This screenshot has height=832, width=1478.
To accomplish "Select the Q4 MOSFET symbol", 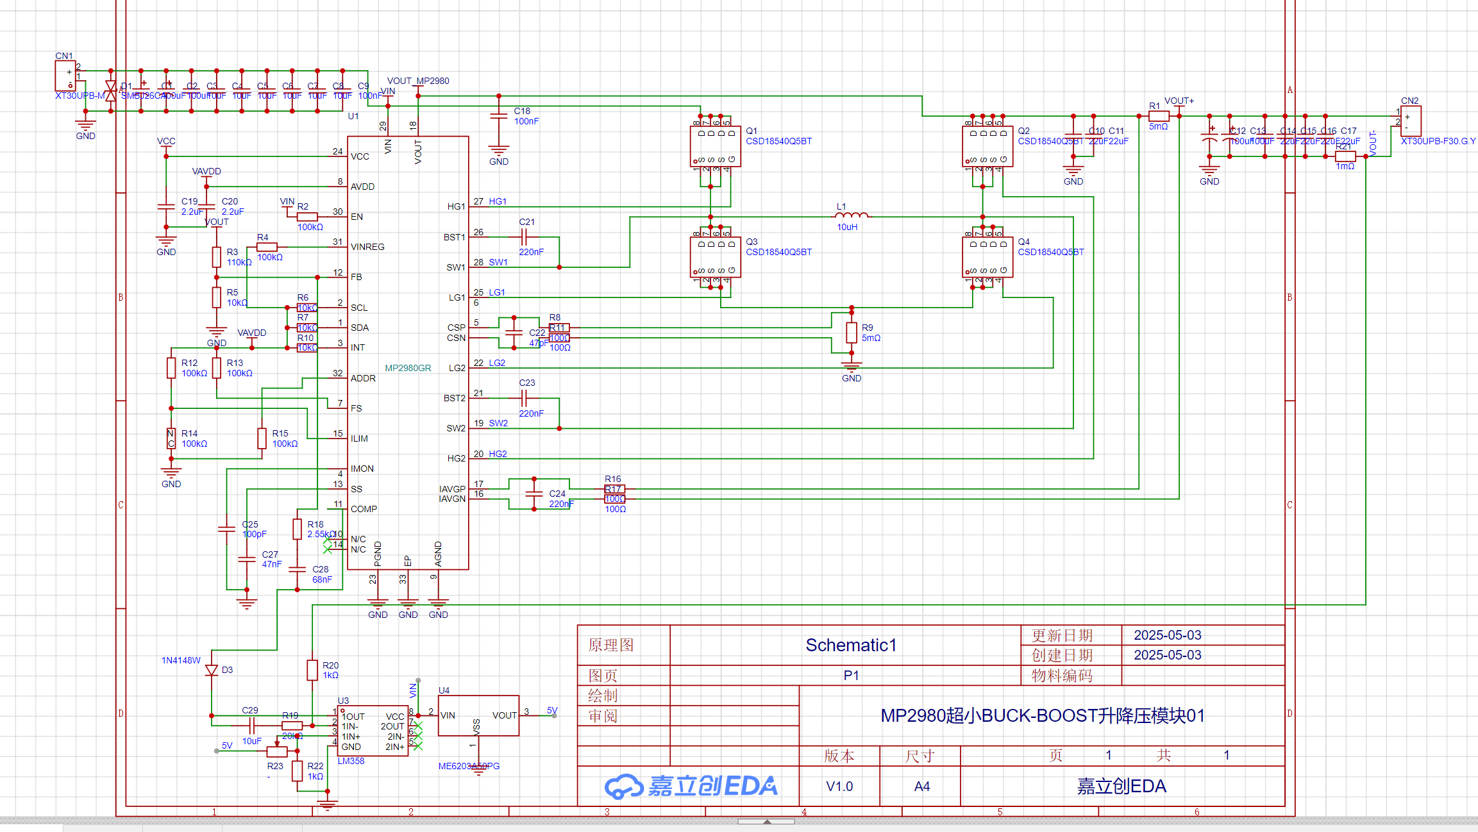I will 987,257.
